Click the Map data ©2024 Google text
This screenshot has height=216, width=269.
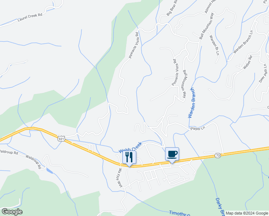tap(247, 213)
